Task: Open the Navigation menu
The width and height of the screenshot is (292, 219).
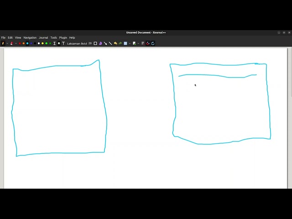Action: [30, 37]
